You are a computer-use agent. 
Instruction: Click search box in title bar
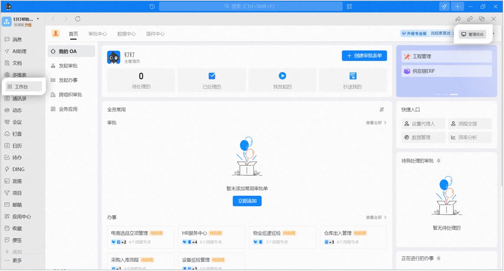pyautogui.click(x=251, y=6)
